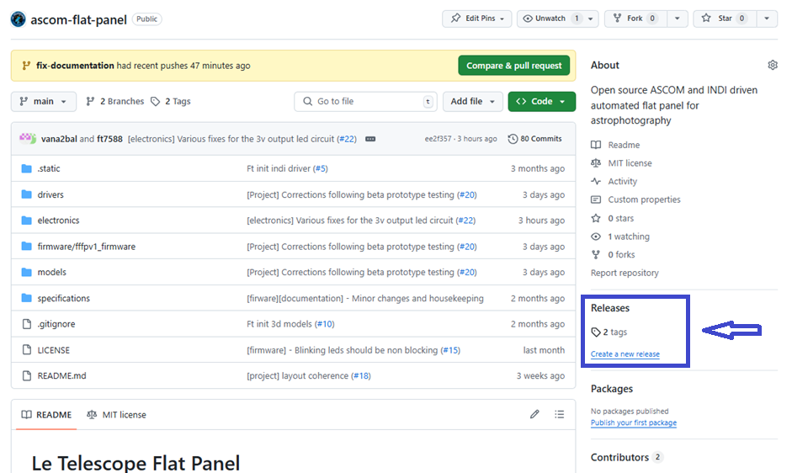Switch to the MIT license tab

point(116,415)
